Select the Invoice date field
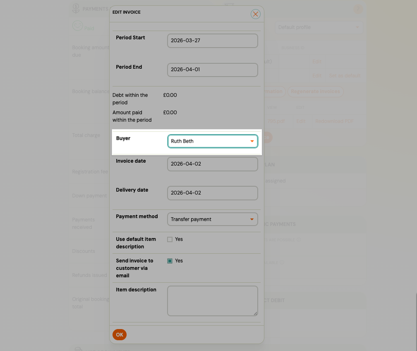This screenshot has height=351, width=417. pyautogui.click(x=212, y=164)
